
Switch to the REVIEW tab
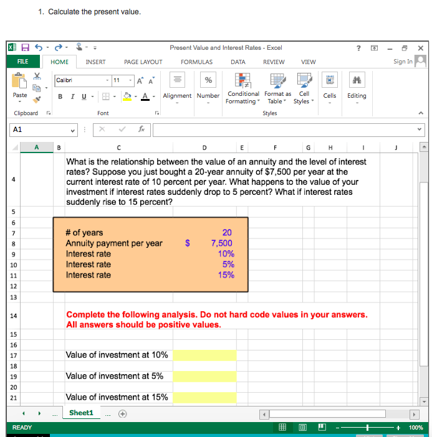(274, 62)
